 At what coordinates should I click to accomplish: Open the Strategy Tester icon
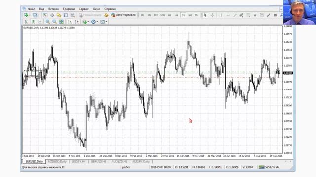pyautogui.click(x=73, y=15)
